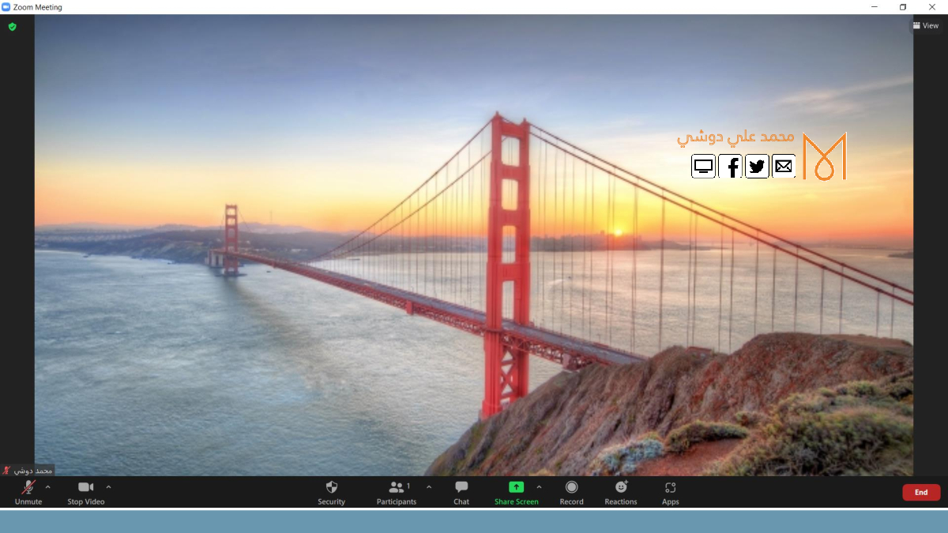Click the red End meeting button

pos(921,493)
